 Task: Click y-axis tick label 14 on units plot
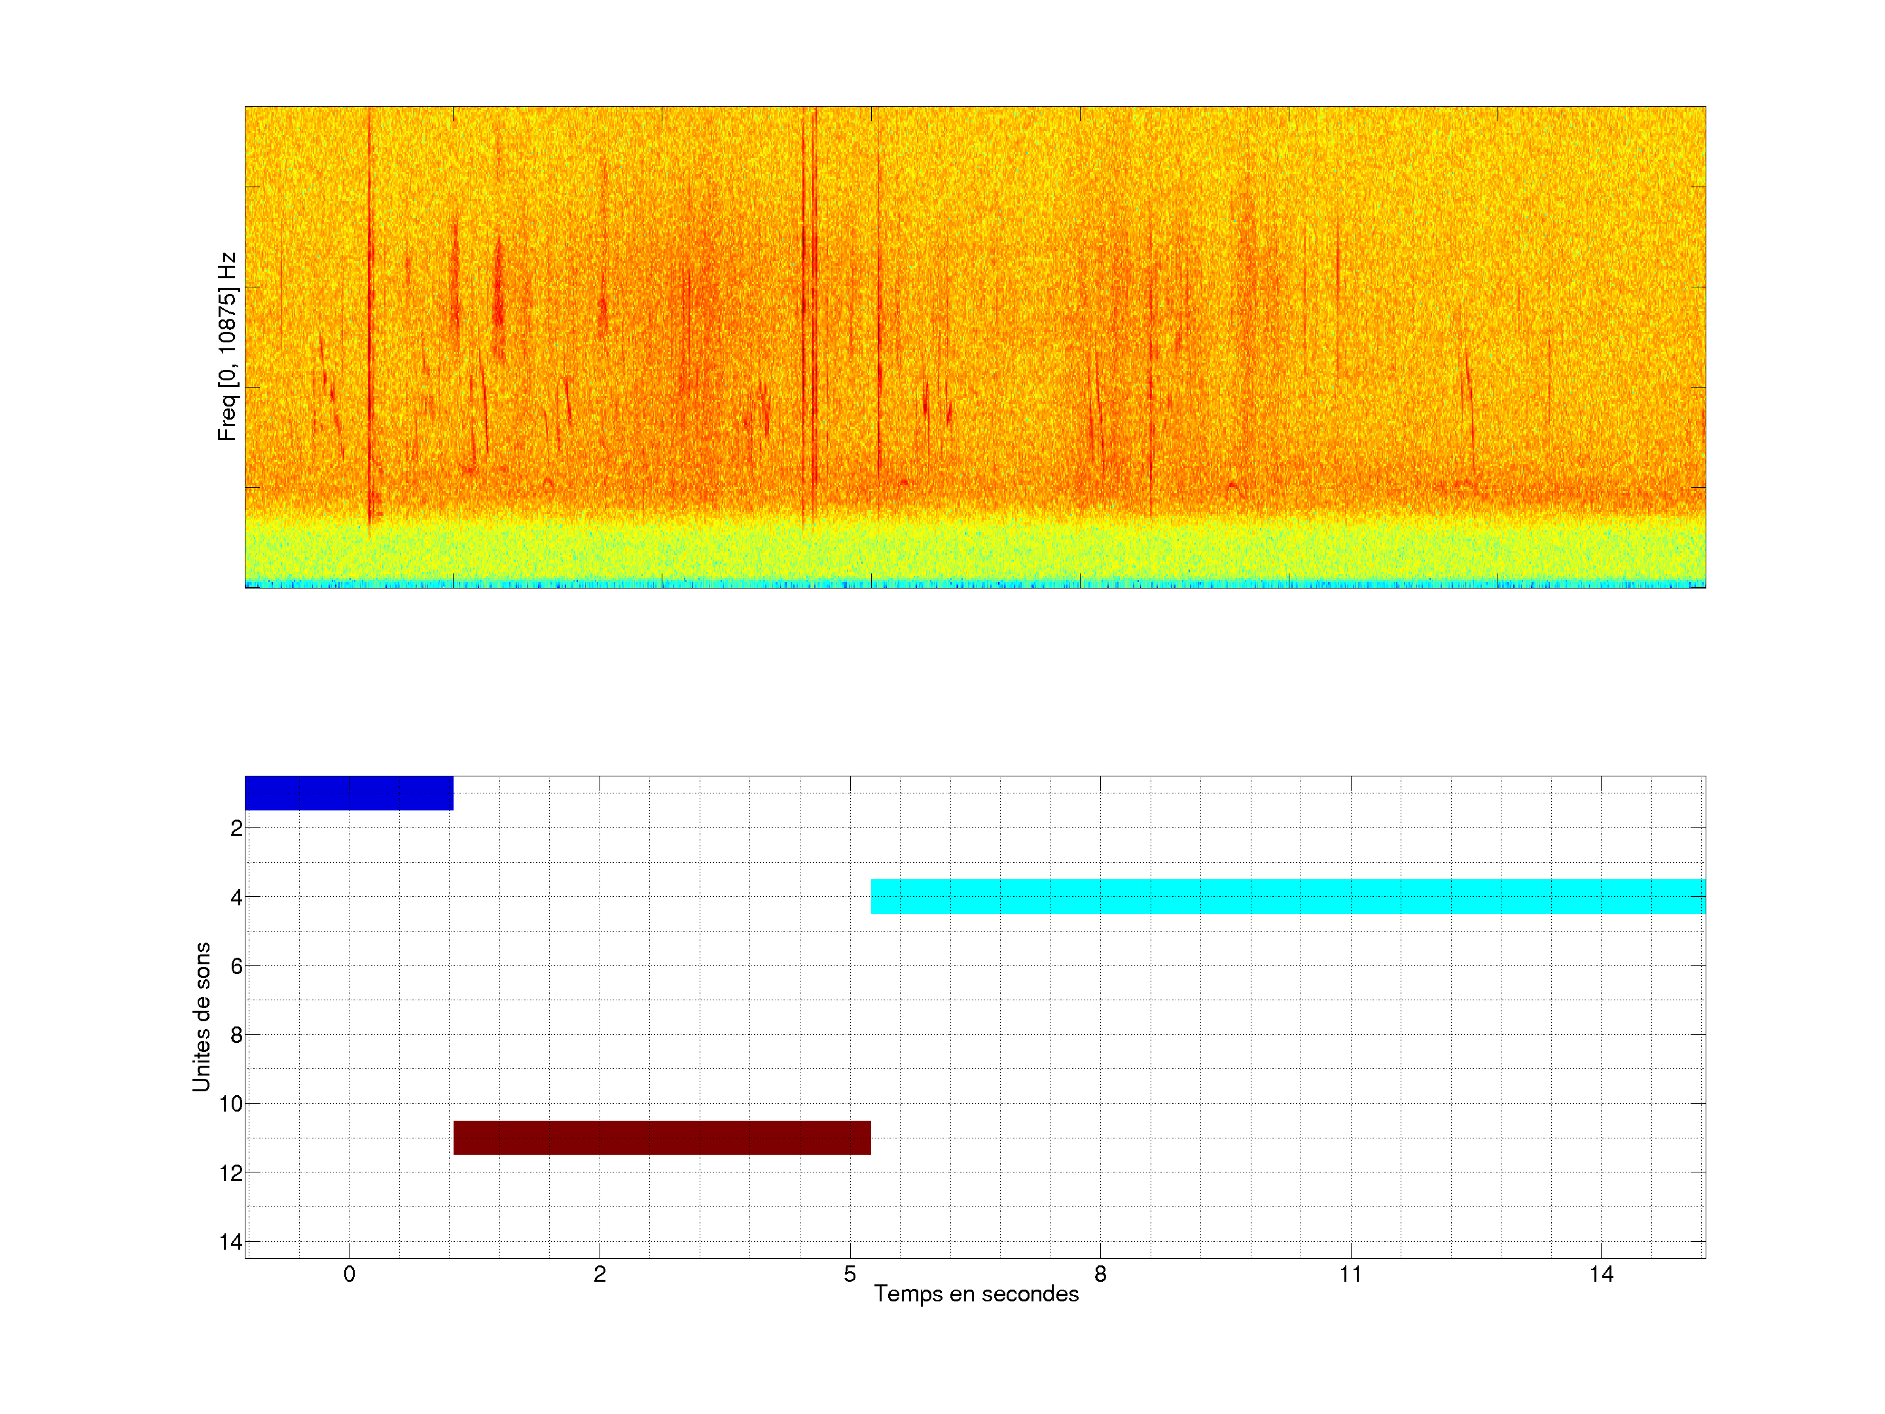[231, 1242]
